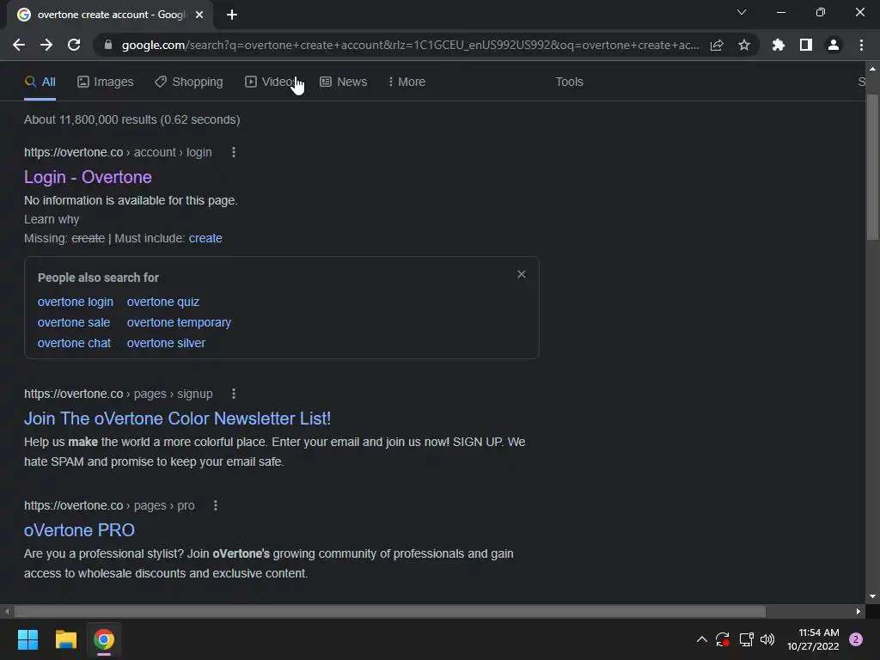Image resolution: width=880 pixels, height=660 pixels.
Task: Show hidden system tray icons
Action: (701, 639)
